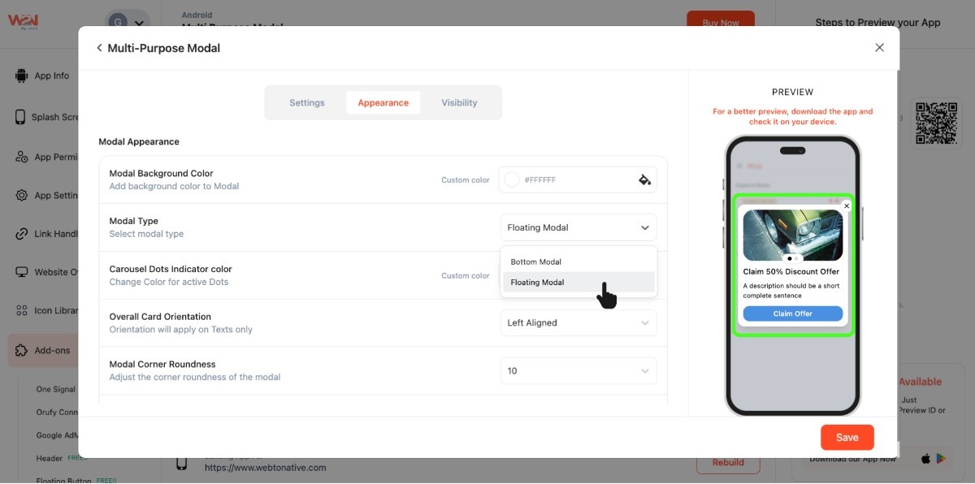Click the back arrow beside Multi-Purpose Modal

coord(99,48)
